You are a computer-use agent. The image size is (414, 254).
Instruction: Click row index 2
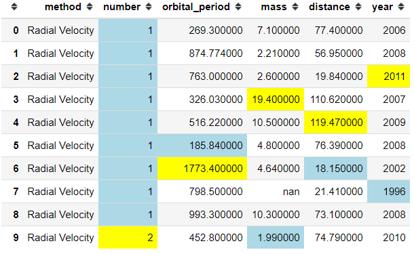tap(16, 77)
